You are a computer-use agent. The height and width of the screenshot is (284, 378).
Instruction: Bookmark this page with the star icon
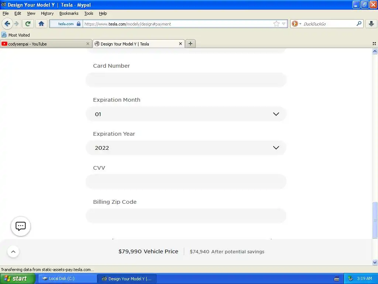point(276,24)
